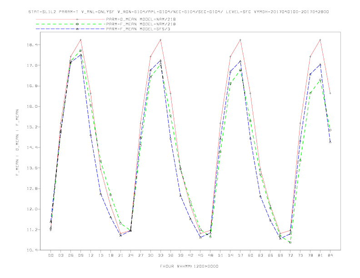Click the y-axis tick label 12.0
Screen dimensions: 360x278
[x=31, y=209]
